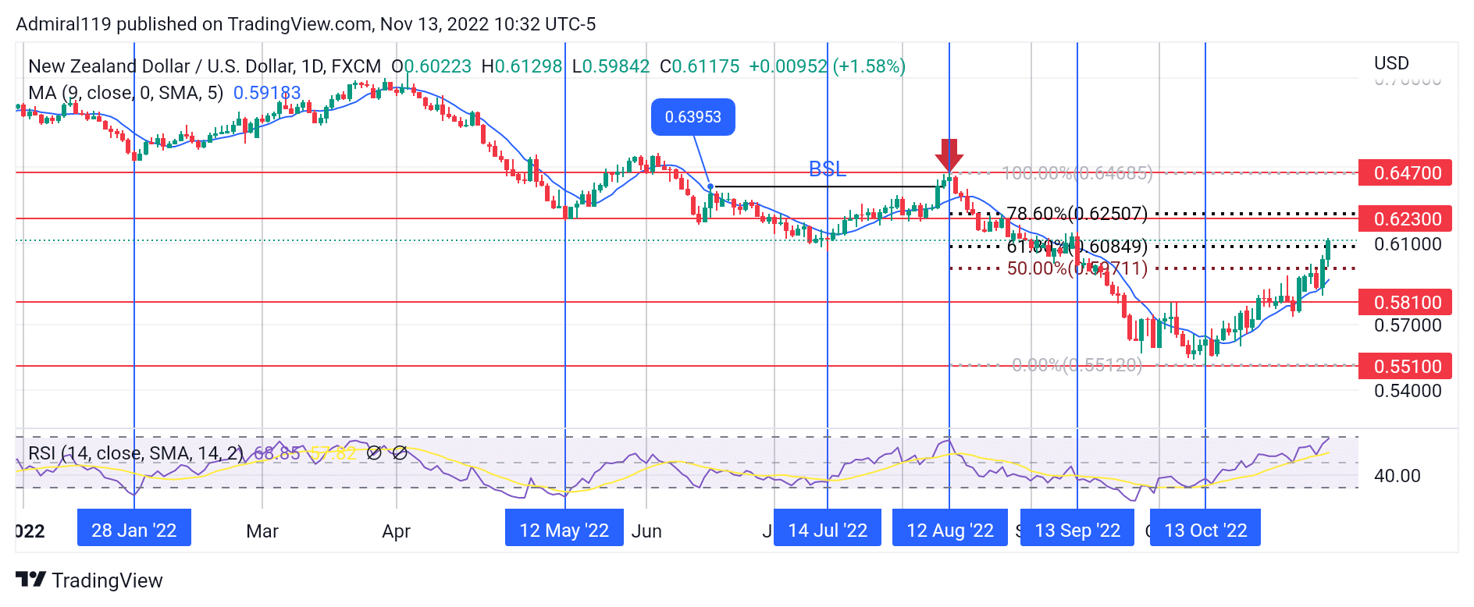
Task: Click the Mar label on time axis
Action: click(x=262, y=531)
